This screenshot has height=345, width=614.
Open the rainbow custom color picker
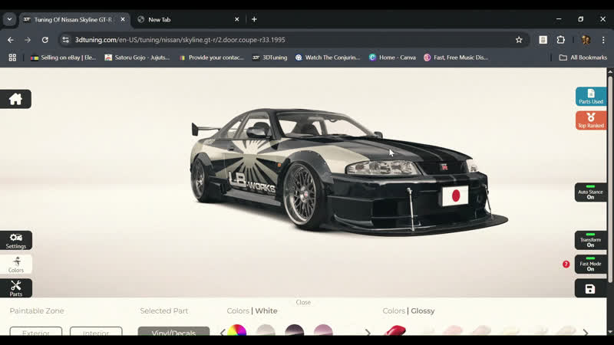[x=237, y=330]
